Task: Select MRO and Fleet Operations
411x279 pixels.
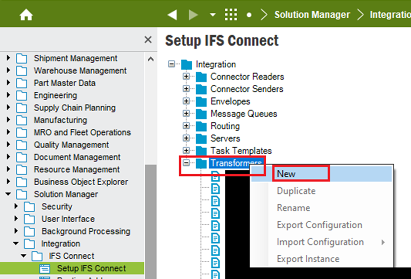Action: [82, 132]
